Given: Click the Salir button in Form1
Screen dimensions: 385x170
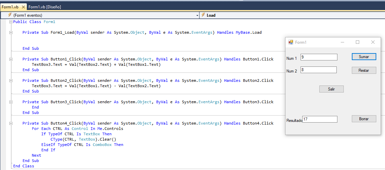Looking at the screenshot, I should pos(331,89).
